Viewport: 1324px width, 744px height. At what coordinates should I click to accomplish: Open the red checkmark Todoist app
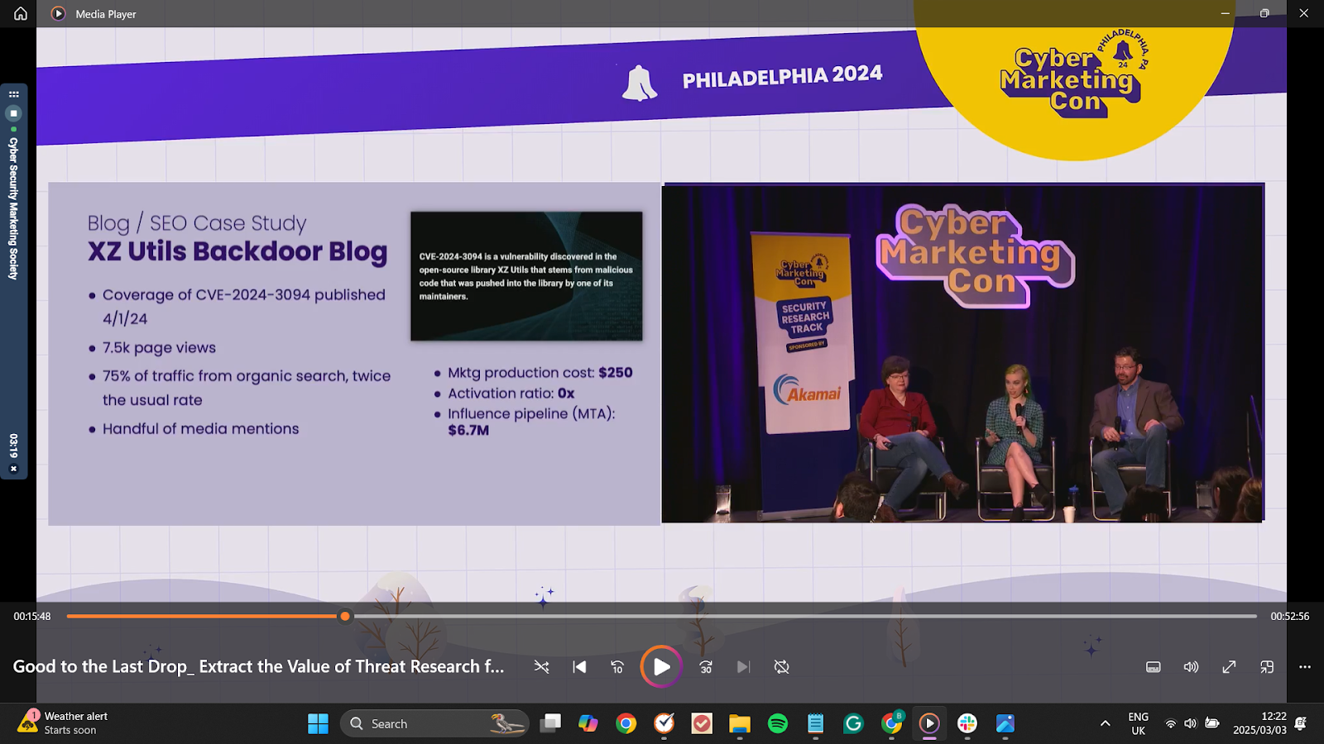tap(702, 723)
